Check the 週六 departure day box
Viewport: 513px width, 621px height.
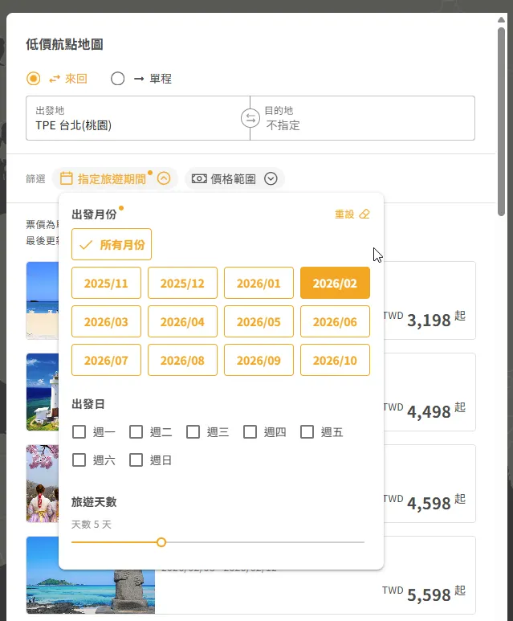click(79, 460)
